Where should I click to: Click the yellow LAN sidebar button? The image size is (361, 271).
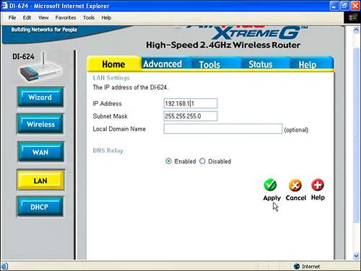coord(40,180)
